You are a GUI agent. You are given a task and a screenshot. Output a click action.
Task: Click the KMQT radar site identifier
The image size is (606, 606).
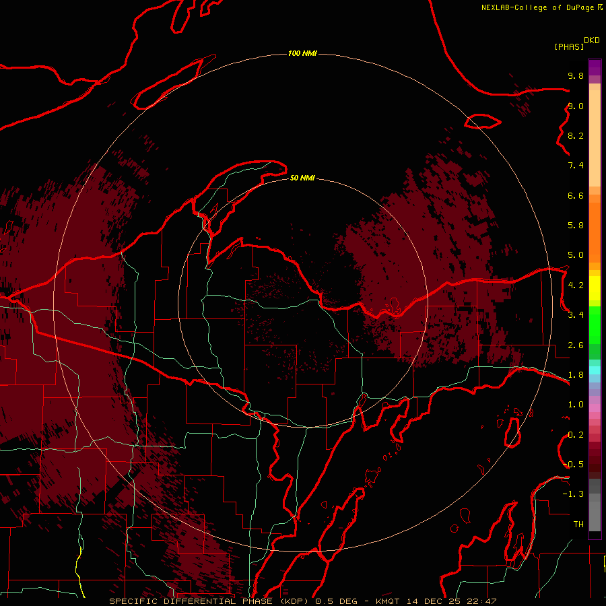pyautogui.click(x=388, y=601)
